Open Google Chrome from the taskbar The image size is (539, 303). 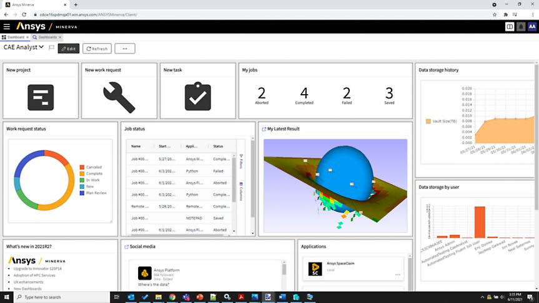pos(172,297)
